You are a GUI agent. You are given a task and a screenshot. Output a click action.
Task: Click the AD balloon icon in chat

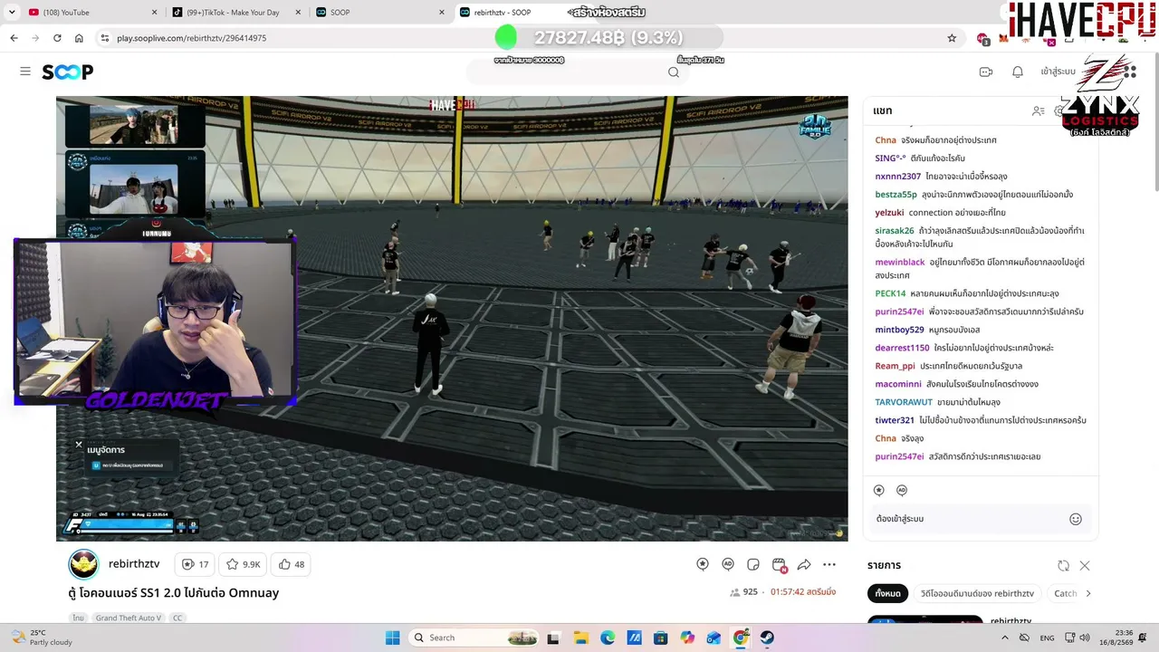click(x=902, y=490)
